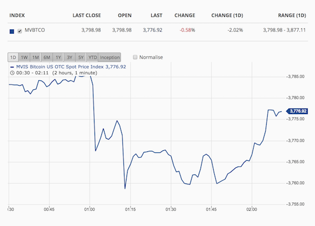
Task: Switch to the 1W range
Action: pos(24,57)
